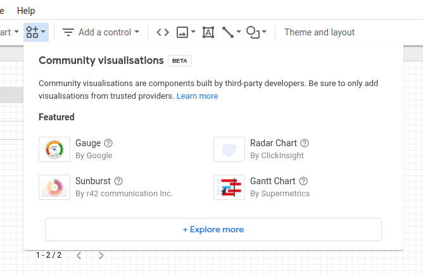Screen dimensions: 423x276
Task: Select the Gauge by Google visualisation
Action: pyautogui.click(x=94, y=149)
